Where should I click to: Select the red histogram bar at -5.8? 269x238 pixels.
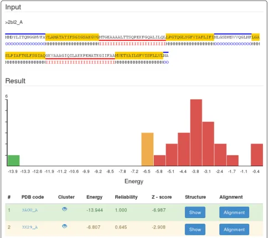[159, 161]
